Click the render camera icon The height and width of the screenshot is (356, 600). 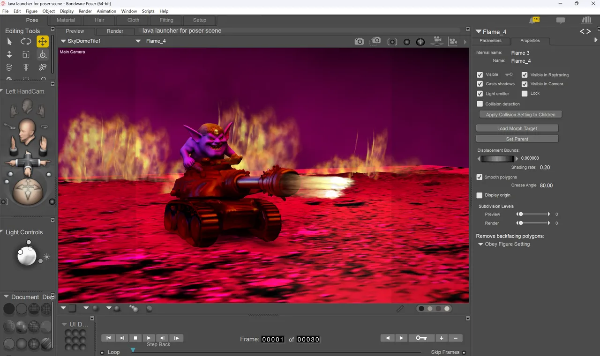[359, 42]
